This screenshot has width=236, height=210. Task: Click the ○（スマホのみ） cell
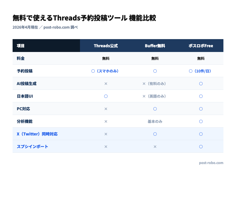point(106,71)
